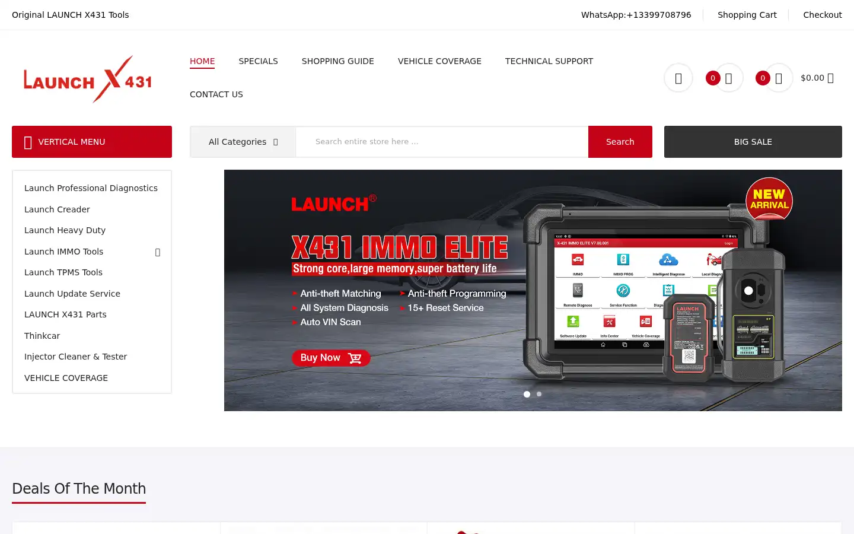
Task: Open Launch IMMO Tools category
Action: click(63, 252)
